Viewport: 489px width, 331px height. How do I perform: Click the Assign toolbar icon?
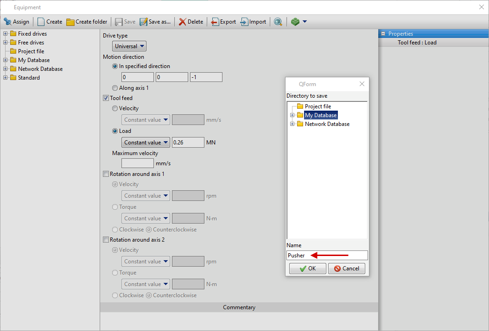[7, 22]
